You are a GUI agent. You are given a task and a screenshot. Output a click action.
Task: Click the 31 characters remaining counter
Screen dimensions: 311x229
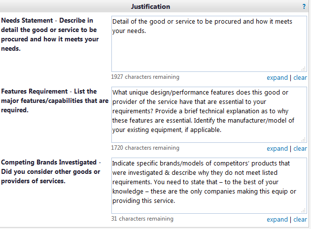pyautogui.click(x=142, y=219)
